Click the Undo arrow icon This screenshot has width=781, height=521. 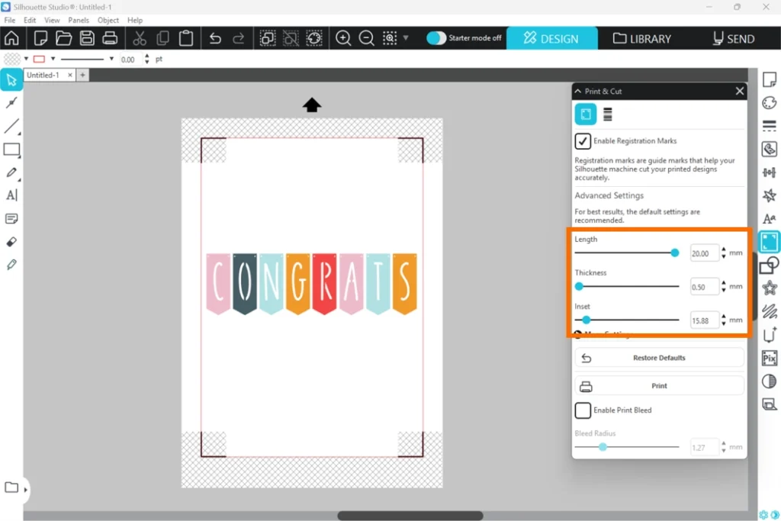pos(215,38)
